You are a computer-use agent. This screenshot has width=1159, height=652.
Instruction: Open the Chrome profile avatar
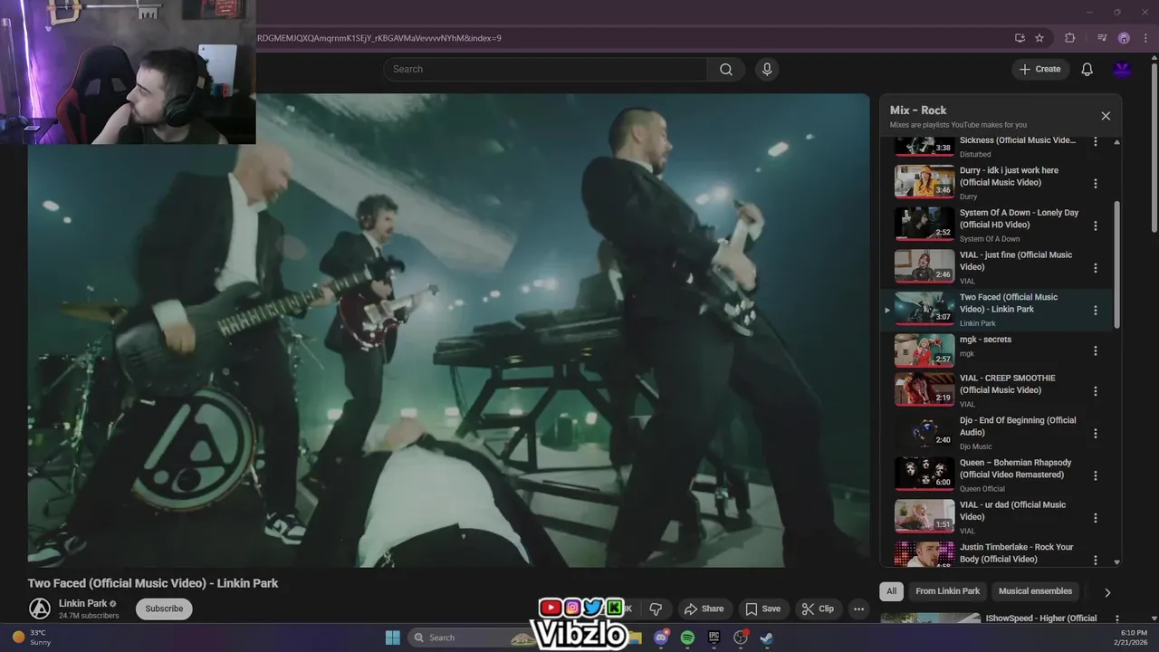click(1124, 38)
